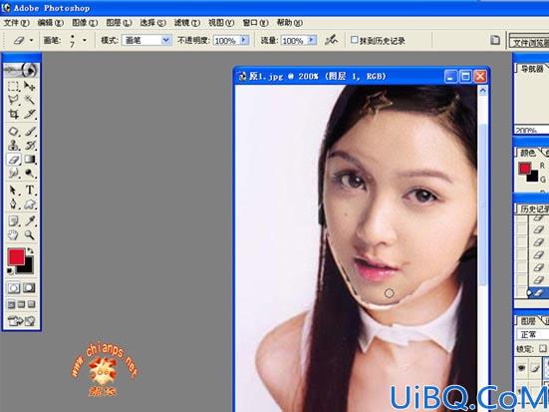
Task: Open the 文件(F) menu
Action: (16, 23)
